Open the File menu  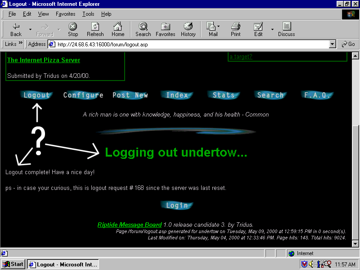tap(12, 14)
